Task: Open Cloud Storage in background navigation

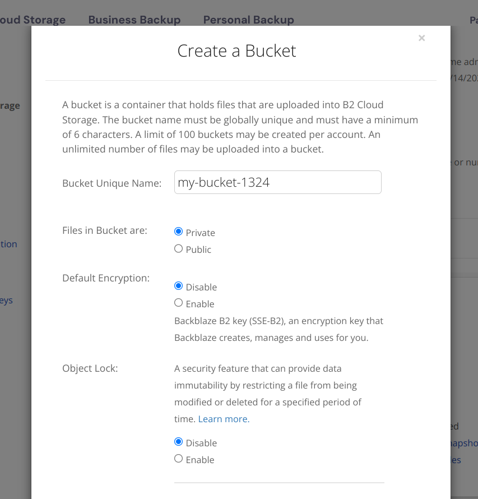Action: (33, 20)
